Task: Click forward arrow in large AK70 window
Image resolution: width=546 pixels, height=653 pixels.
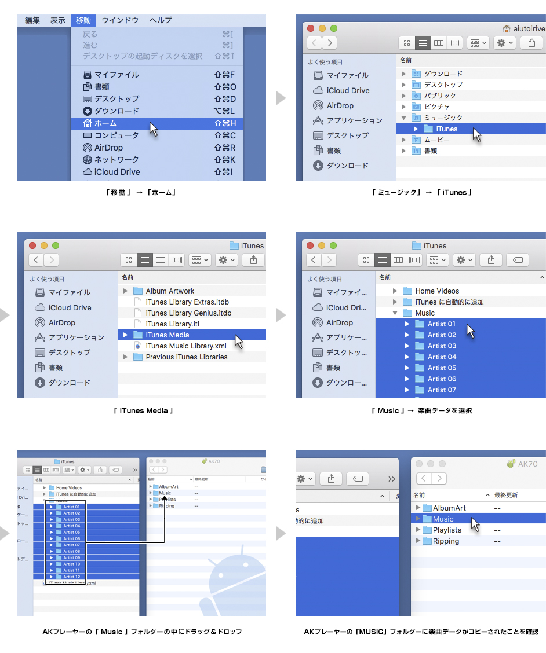Action: click(x=439, y=479)
